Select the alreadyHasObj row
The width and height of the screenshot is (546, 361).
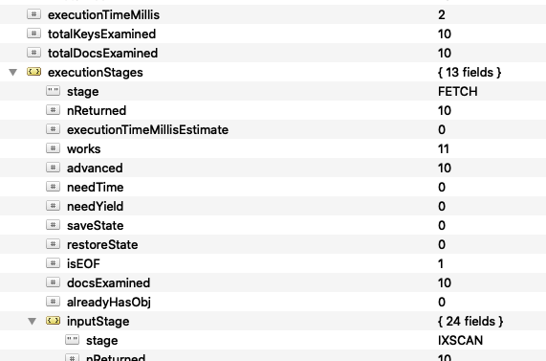pyautogui.click(x=273, y=302)
